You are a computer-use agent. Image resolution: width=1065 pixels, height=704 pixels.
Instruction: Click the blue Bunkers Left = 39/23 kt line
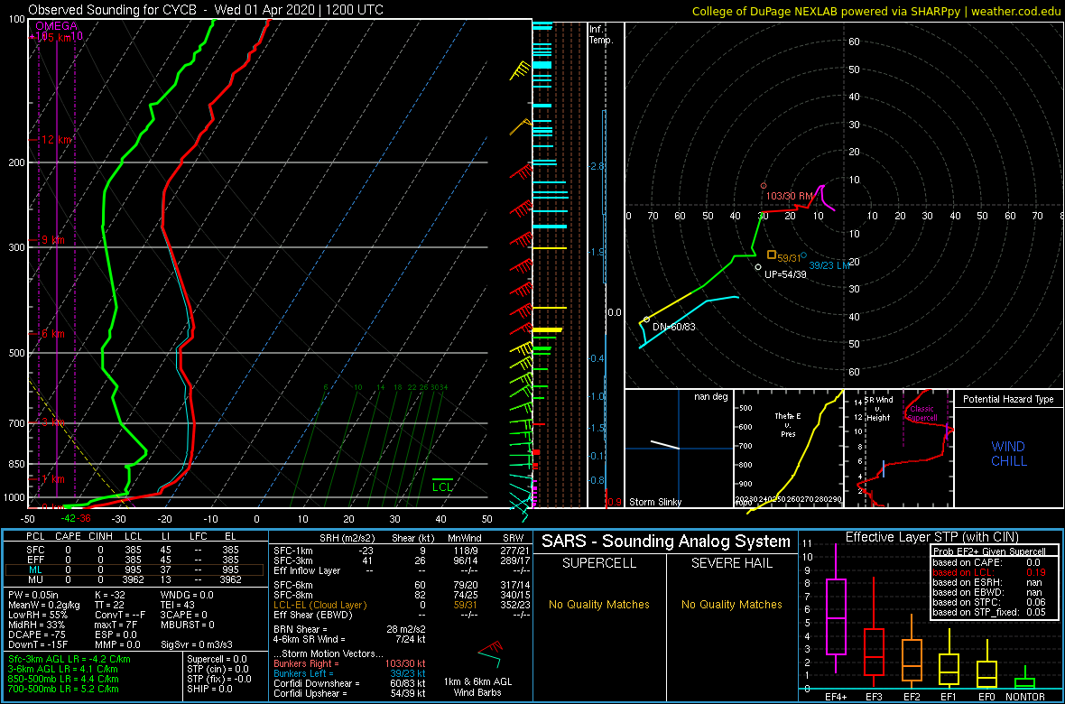point(349,672)
